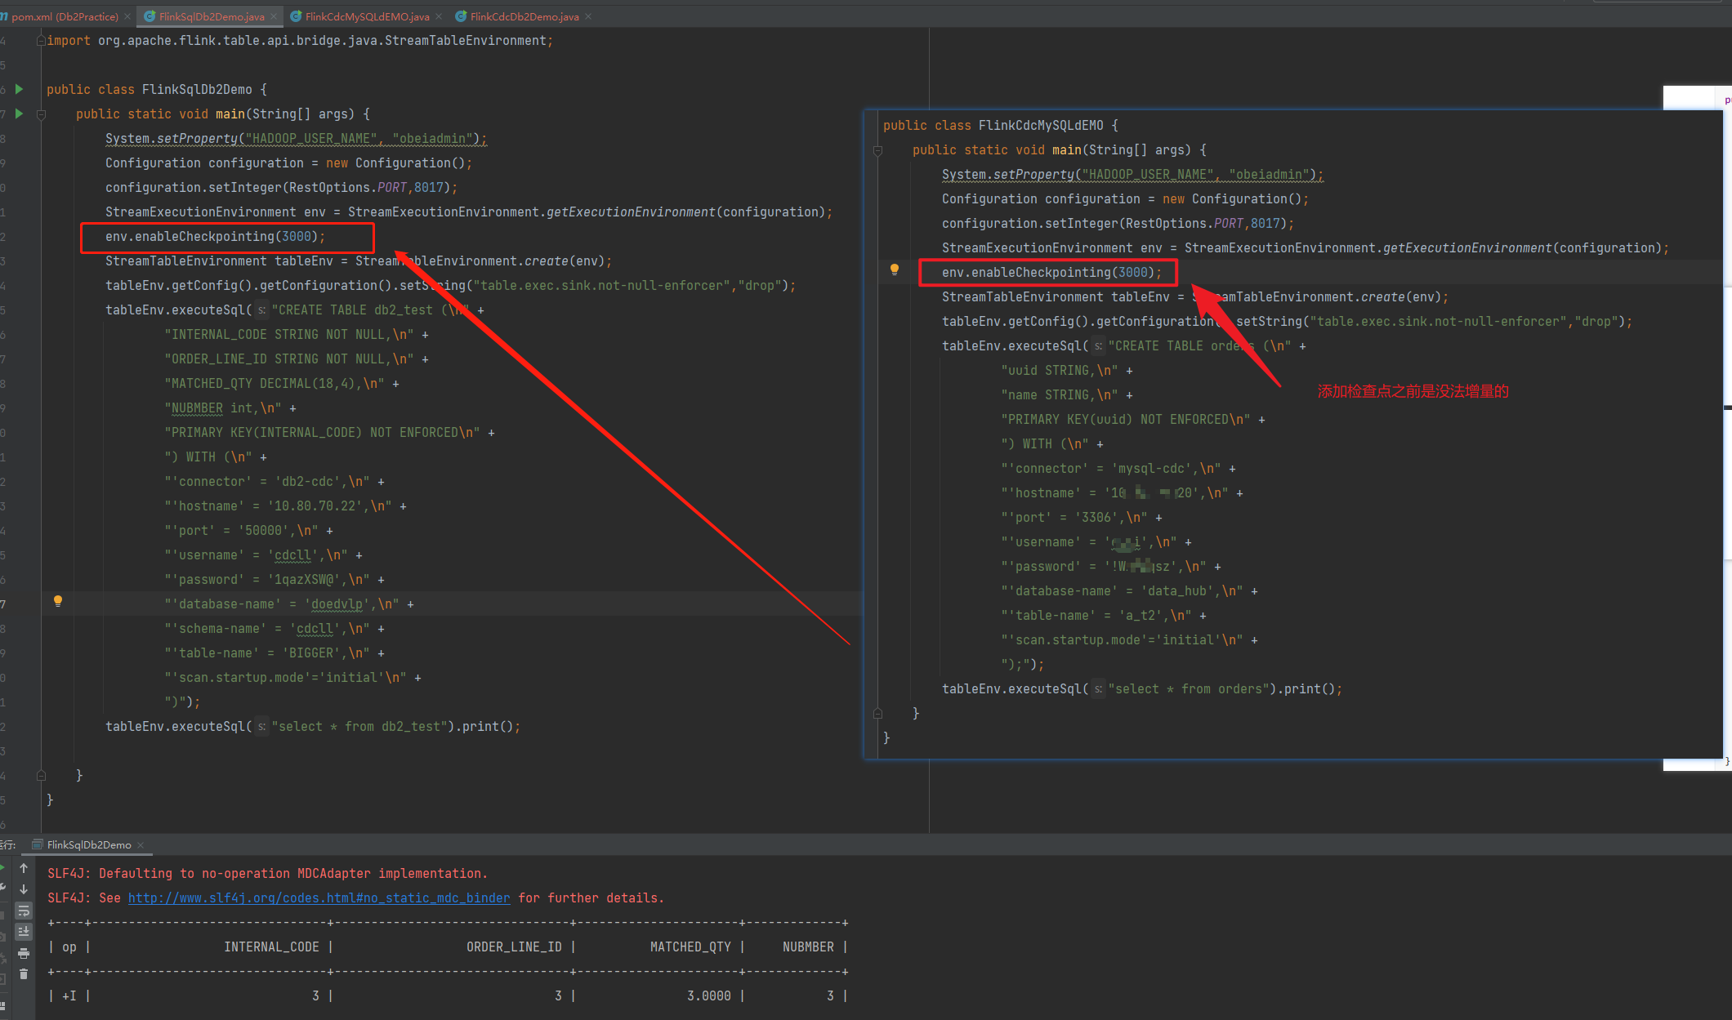1732x1020 pixels.
Task: Close the FlinkSqlDb2Demo.java editor tab
Action: click(x=274, y=16)
